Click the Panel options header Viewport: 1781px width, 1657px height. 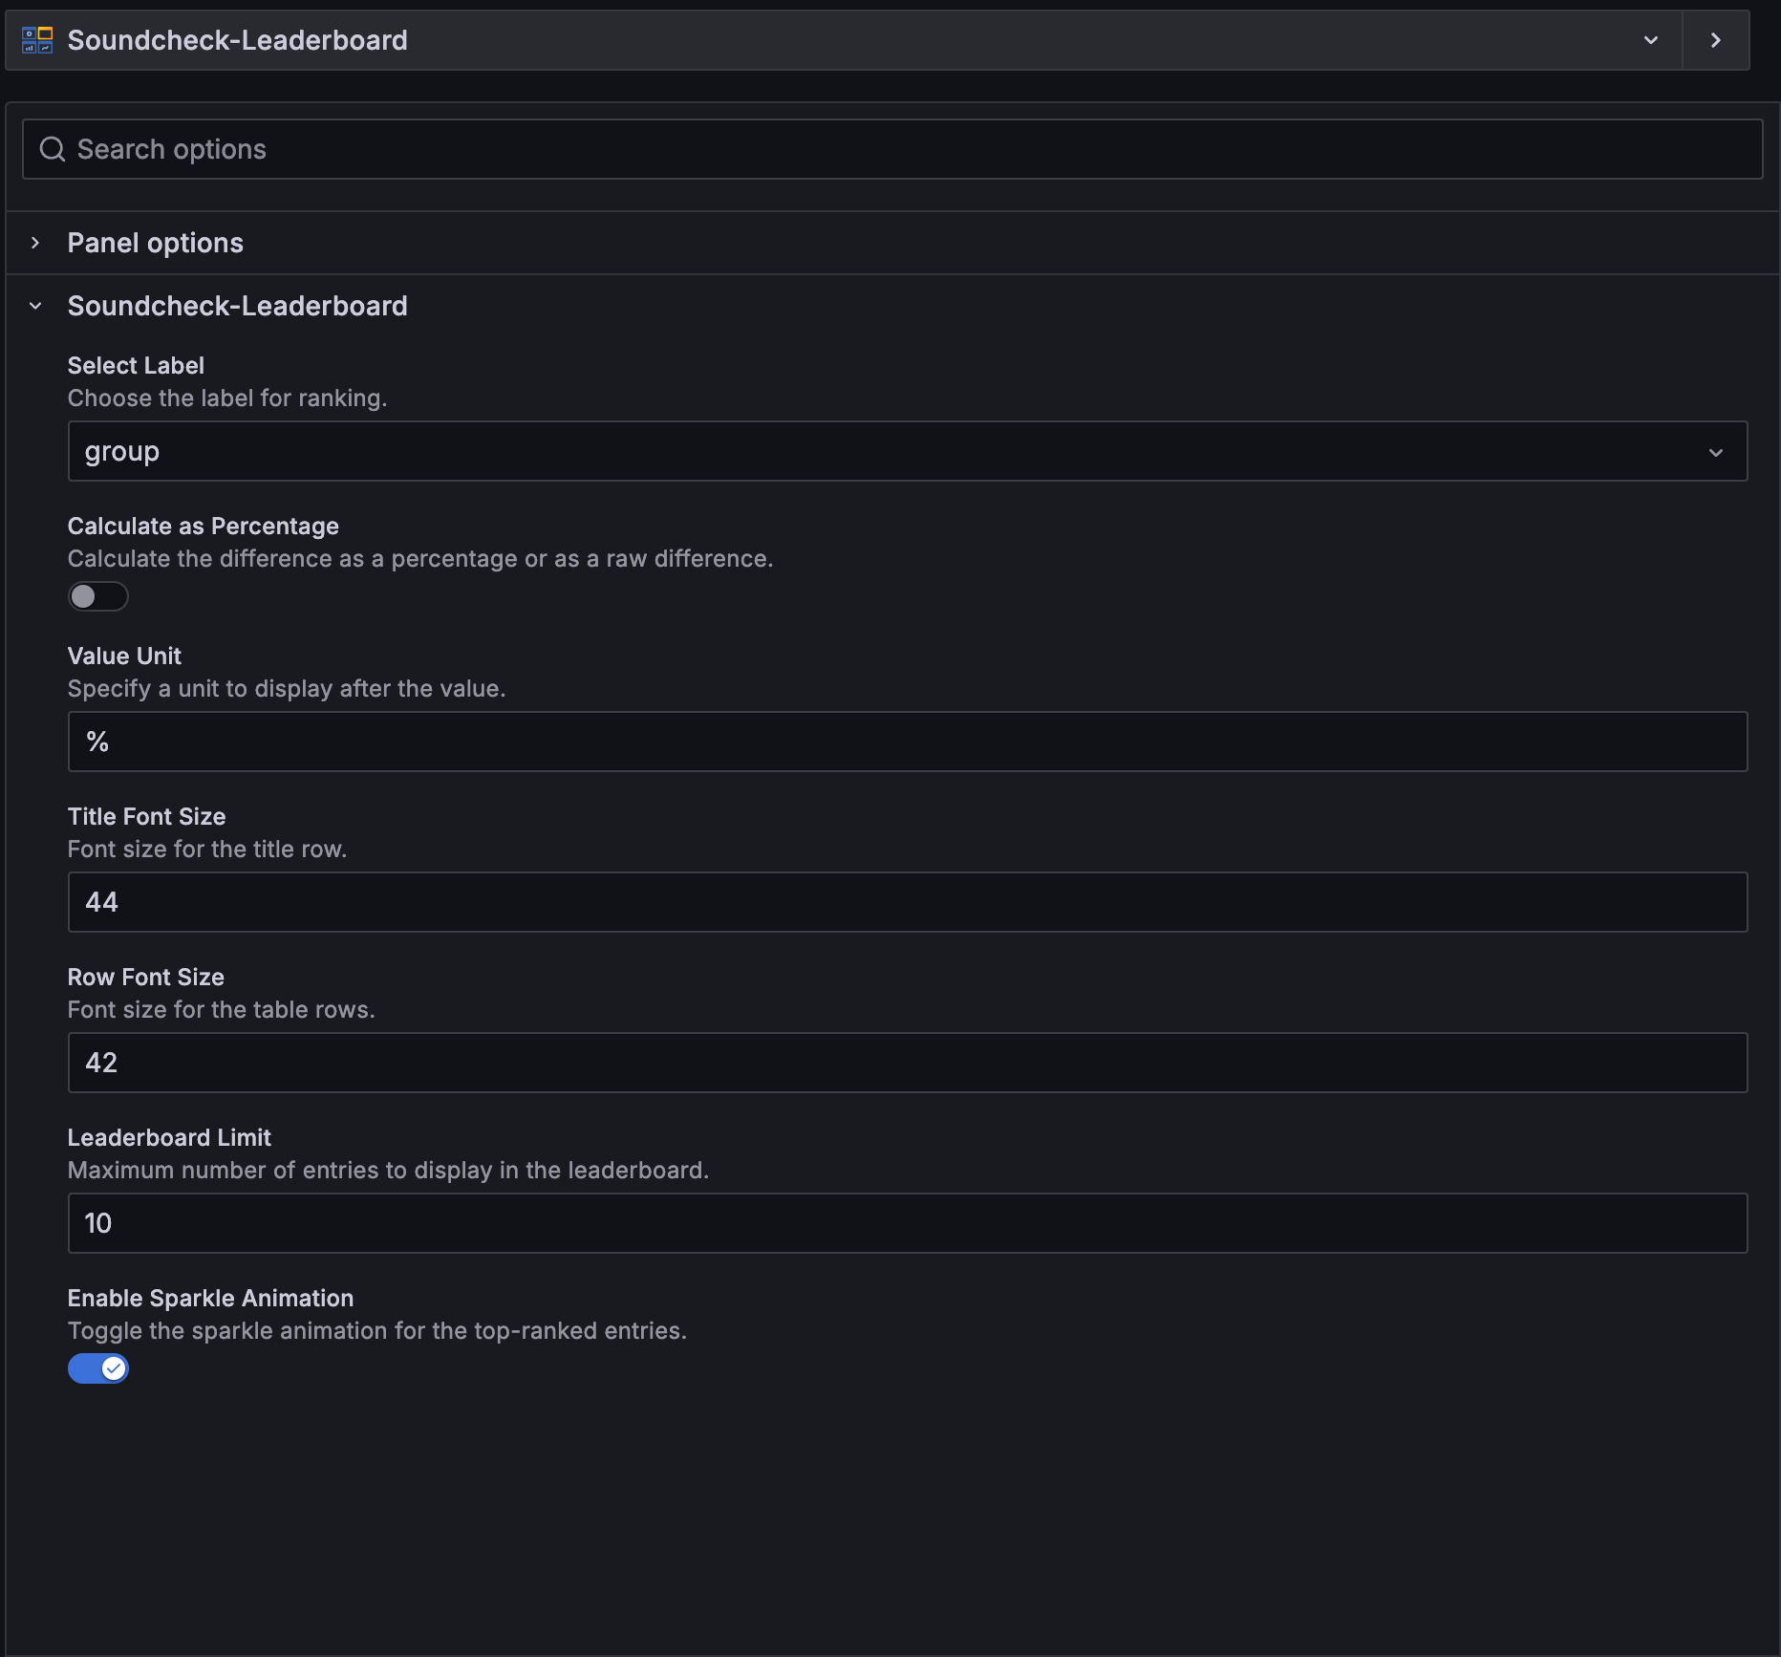pos(155,242)
